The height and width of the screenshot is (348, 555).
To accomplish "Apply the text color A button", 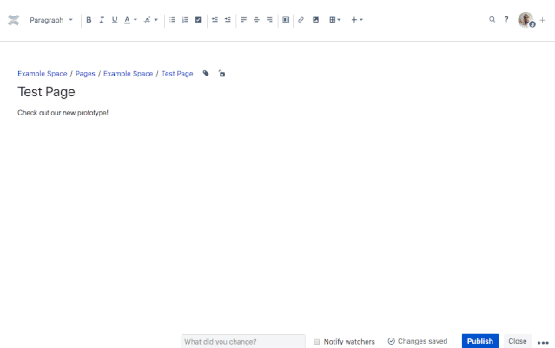I will (127, 20).
